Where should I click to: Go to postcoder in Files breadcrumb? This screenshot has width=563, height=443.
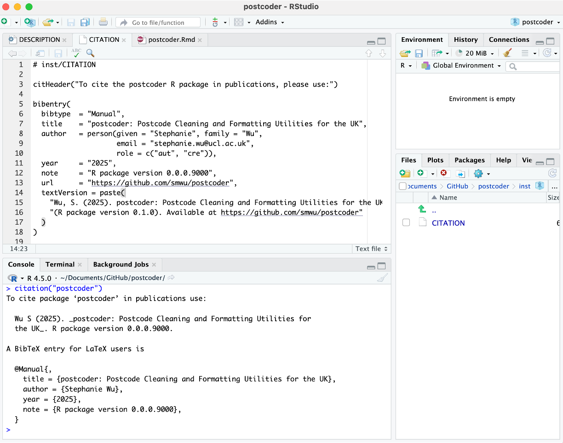pyautogui.click(x=494, y=186)
